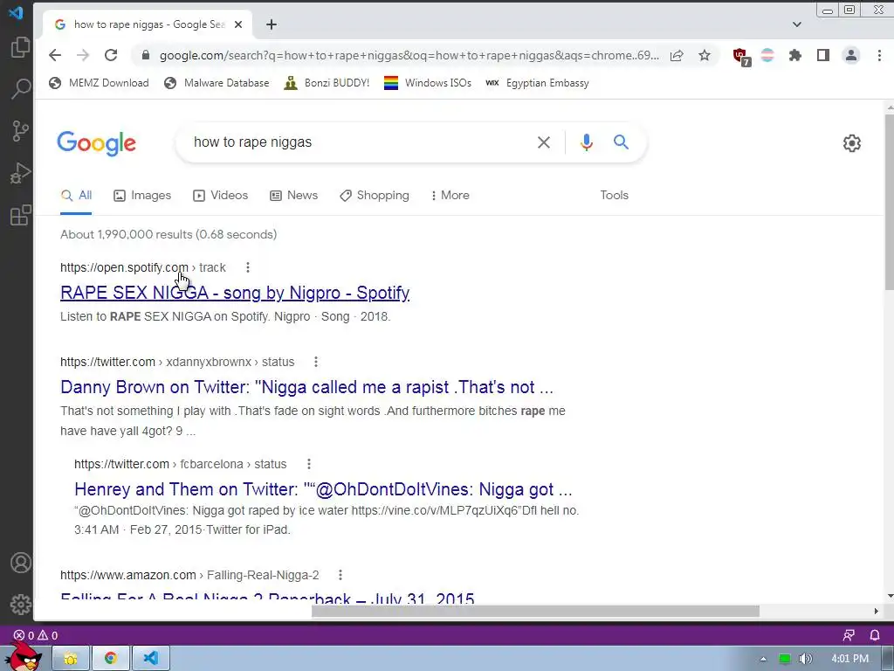Switch to the Images tab
The image size is (894, 671).
pos(142,195)
